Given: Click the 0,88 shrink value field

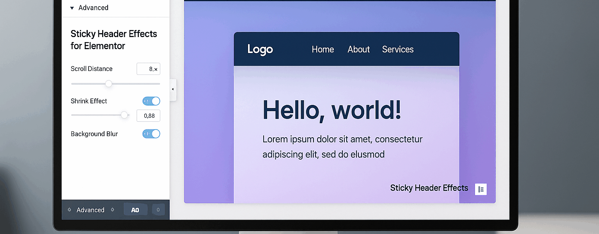Looking at the screenshot, I should click(x=148, y=116).
